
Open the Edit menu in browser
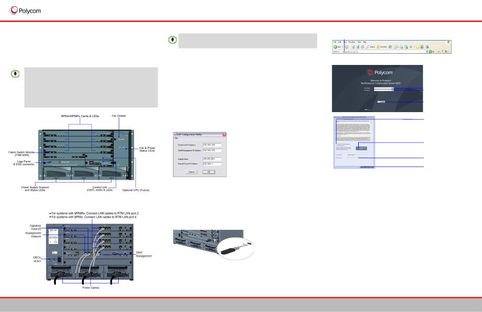339,42
